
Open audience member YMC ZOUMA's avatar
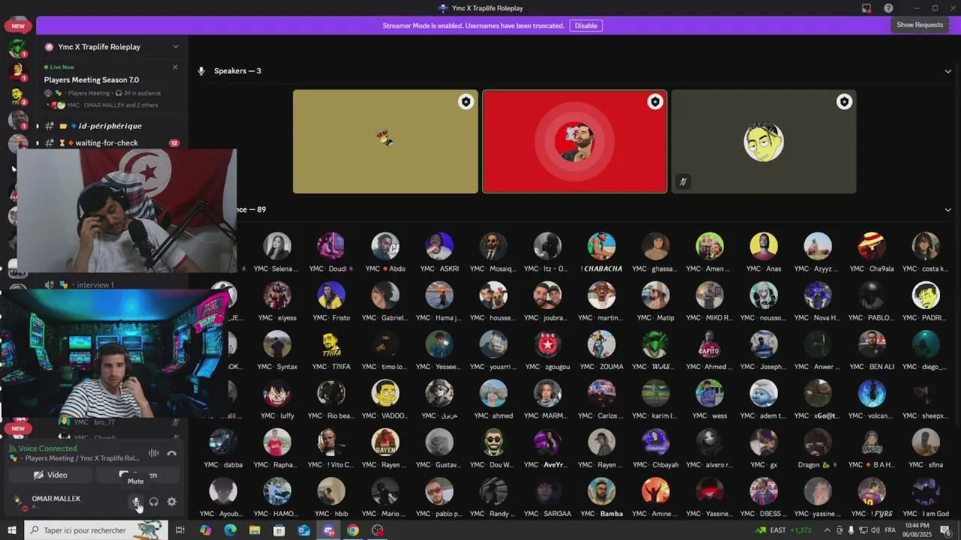pos(601,344)
